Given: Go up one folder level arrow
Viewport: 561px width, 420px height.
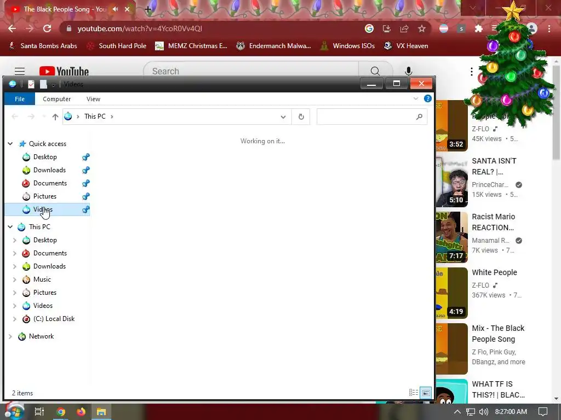Looking at the screenshot, I should [x=55, y=117].
